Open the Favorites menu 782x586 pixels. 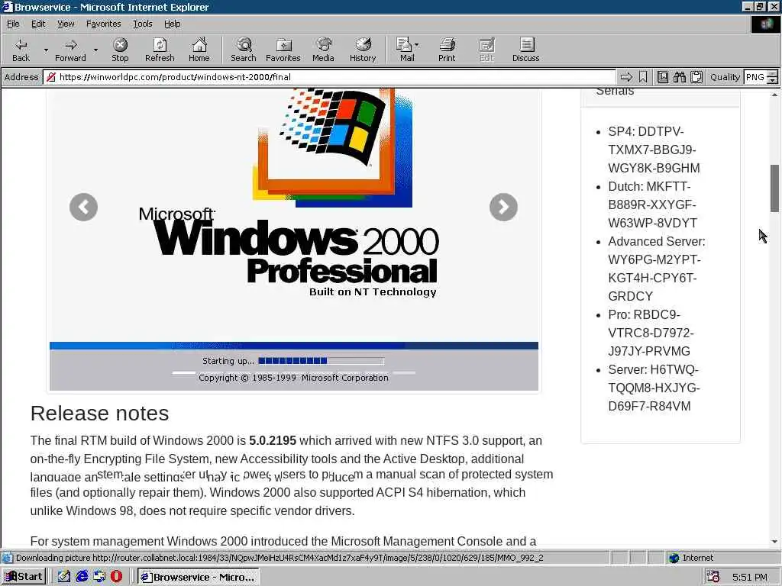(103, 24)
